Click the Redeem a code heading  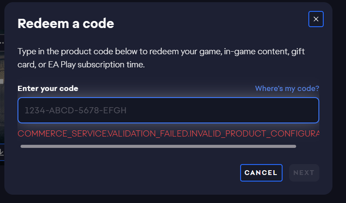(66, 23)
